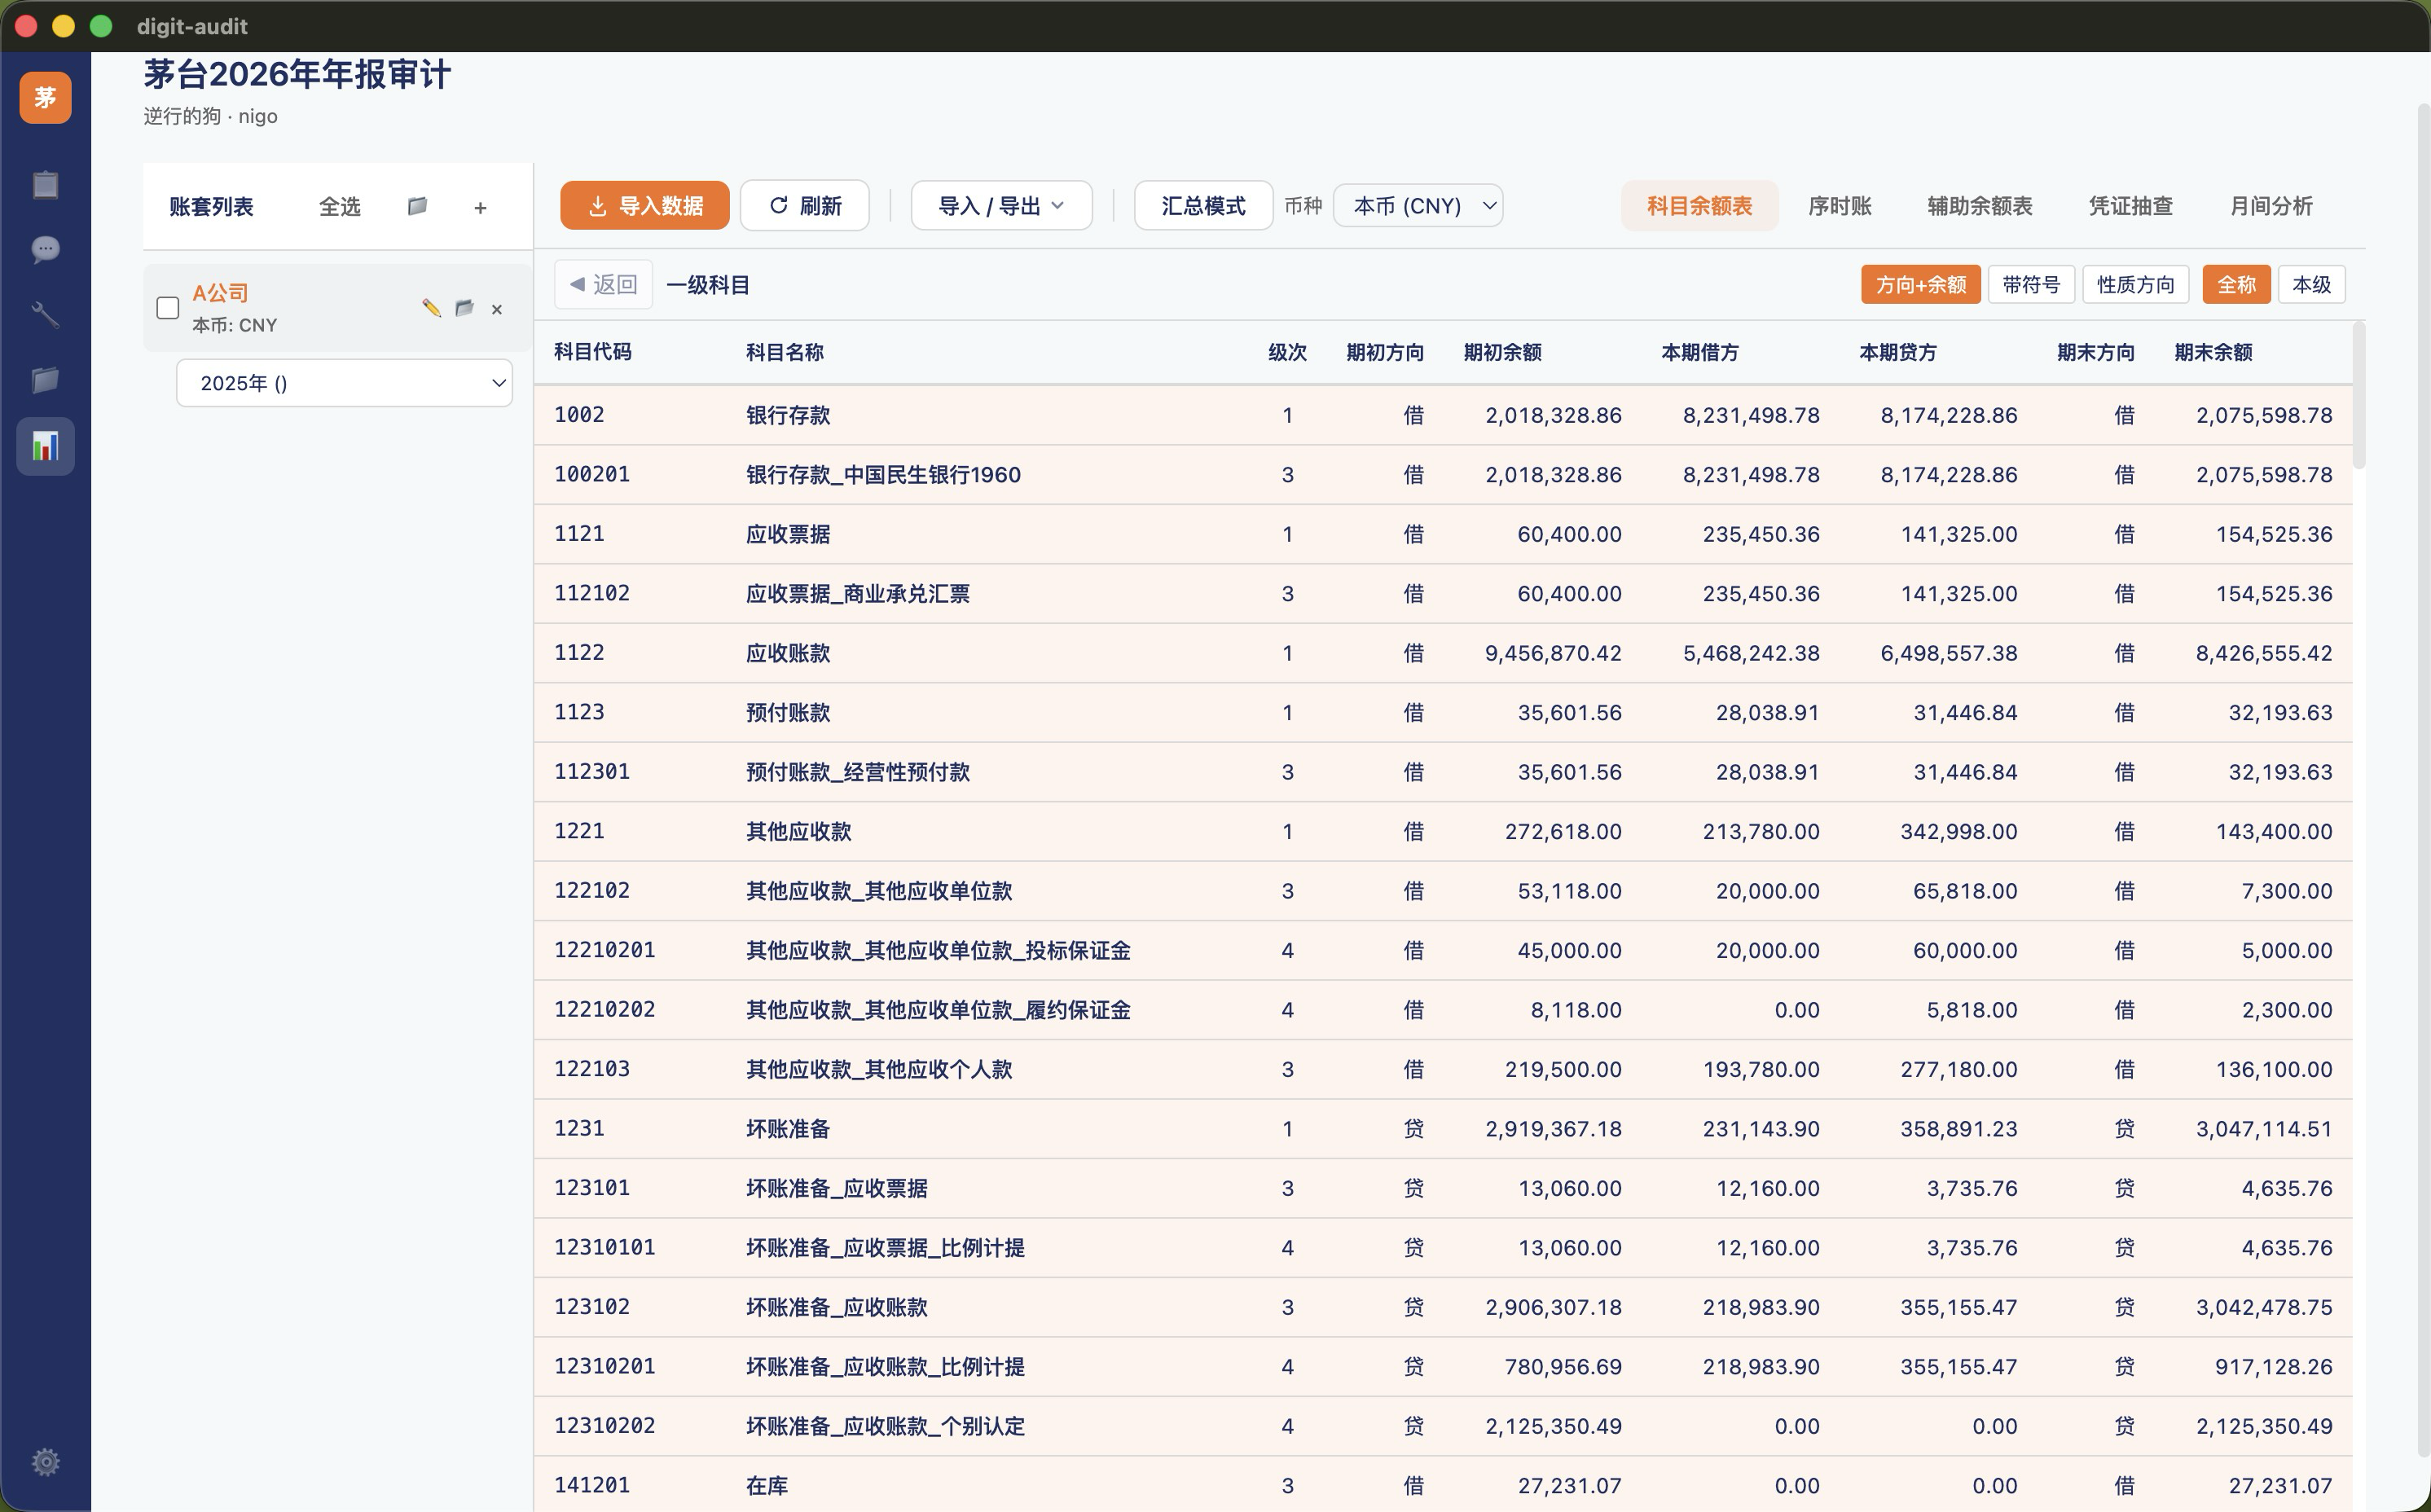The width and height of the screenshot is (2431, 1512).
Task: Click 期末余额 column header
Action: (x=2213, y=352)
